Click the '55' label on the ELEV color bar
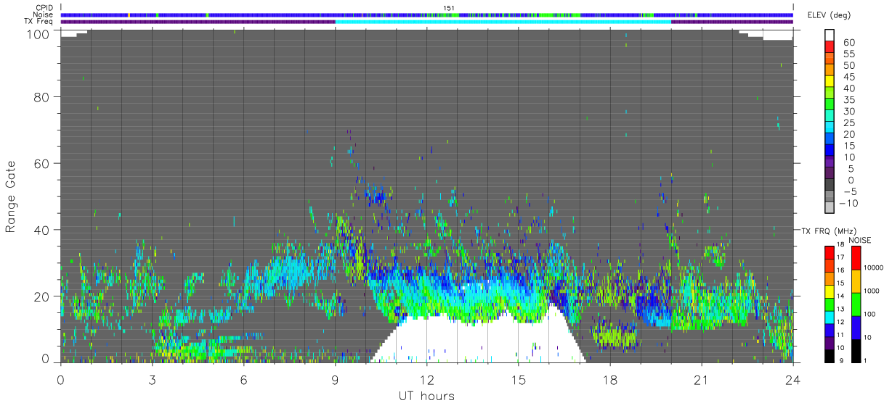The width and height of the screenshot is (892, 411). pyautogui.click(x=848, y=54)
